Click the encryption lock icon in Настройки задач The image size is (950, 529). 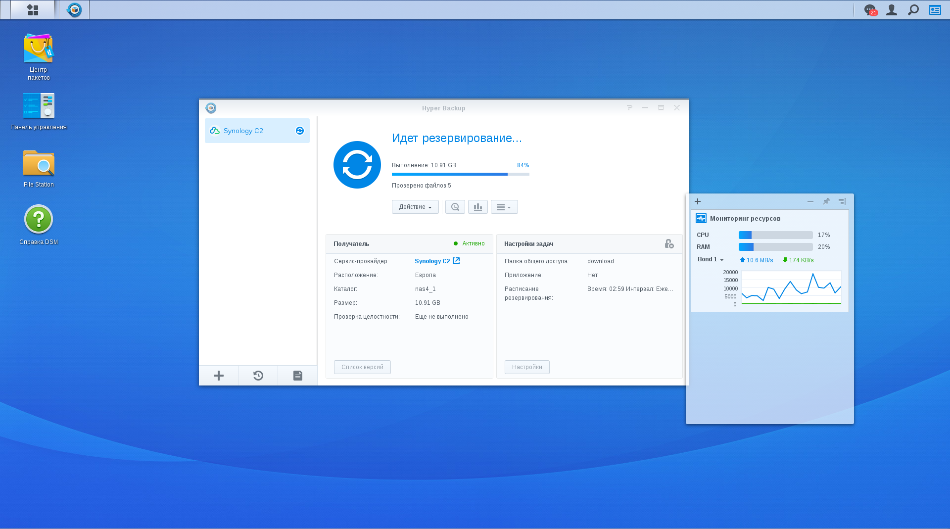(x=669, y=244)
